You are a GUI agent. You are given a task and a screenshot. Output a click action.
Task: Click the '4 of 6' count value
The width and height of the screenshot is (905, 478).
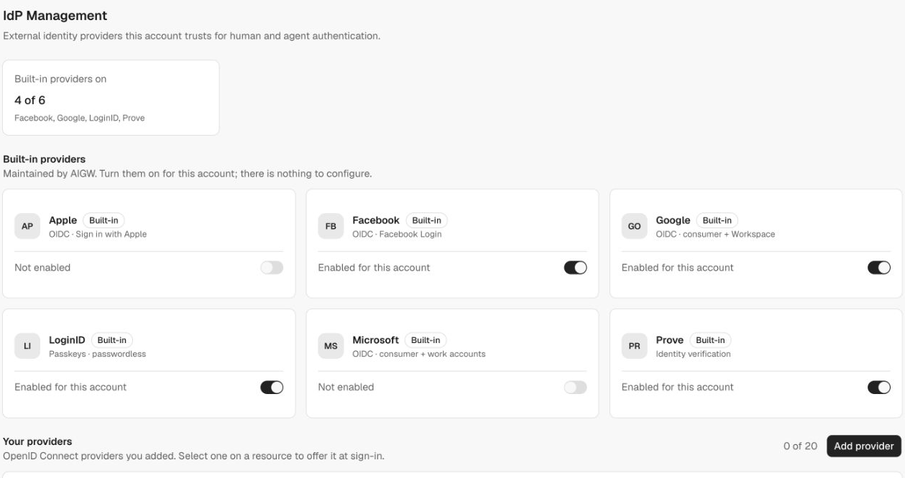[29, 100]
